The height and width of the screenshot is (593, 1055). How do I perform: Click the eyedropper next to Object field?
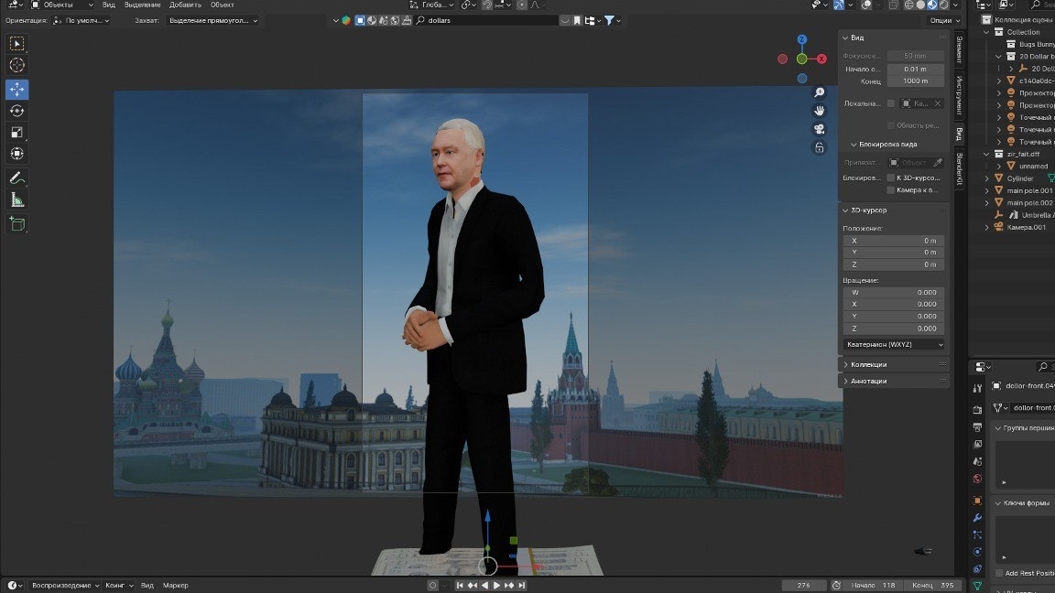937,163
